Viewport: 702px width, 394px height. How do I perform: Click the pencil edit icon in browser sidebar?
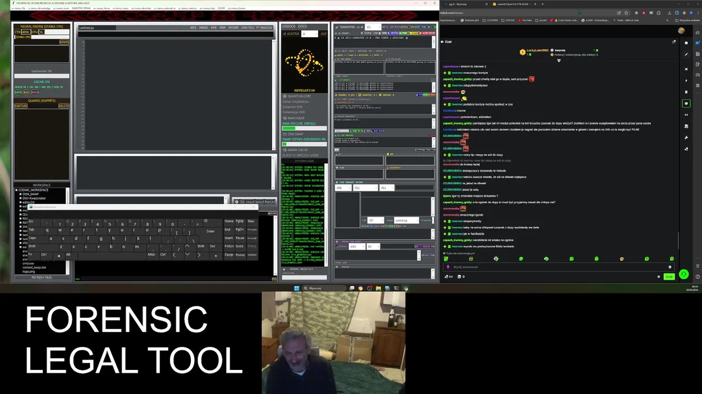[686, 54]
